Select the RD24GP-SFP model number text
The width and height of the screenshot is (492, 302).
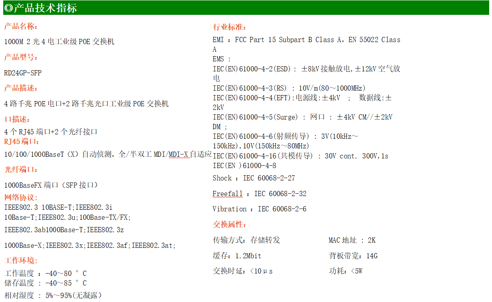23,73
